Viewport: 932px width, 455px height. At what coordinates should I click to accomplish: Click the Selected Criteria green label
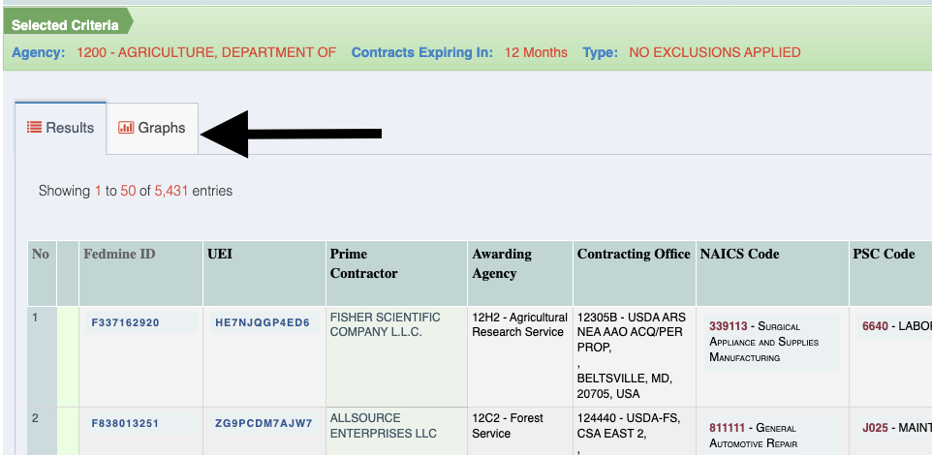point(65,24)
